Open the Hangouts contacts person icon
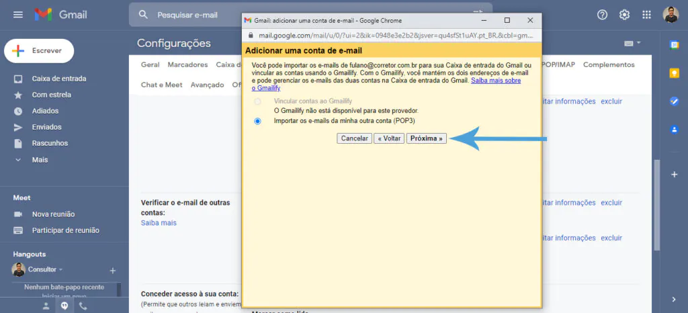 pos(46,306)
